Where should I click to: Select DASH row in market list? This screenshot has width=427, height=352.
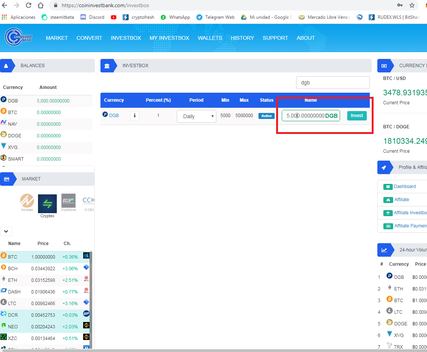coord(45,292)
